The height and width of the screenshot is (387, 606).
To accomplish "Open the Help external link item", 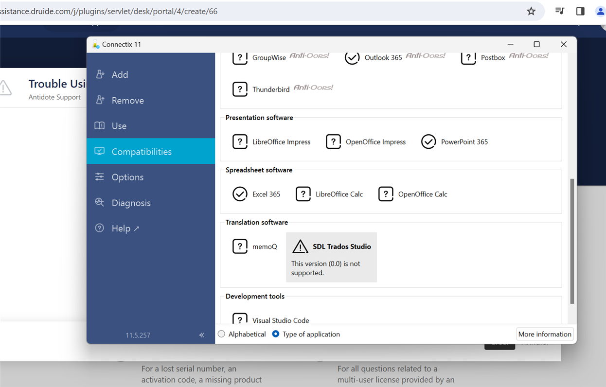I will tap(151, 229).
